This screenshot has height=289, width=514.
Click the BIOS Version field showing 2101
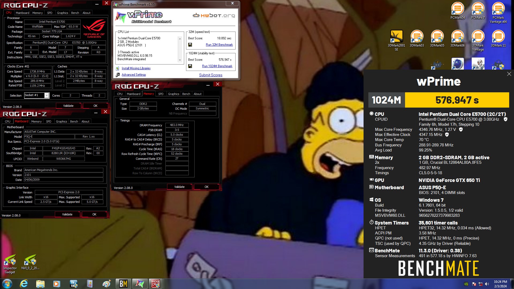pos(63,175)
